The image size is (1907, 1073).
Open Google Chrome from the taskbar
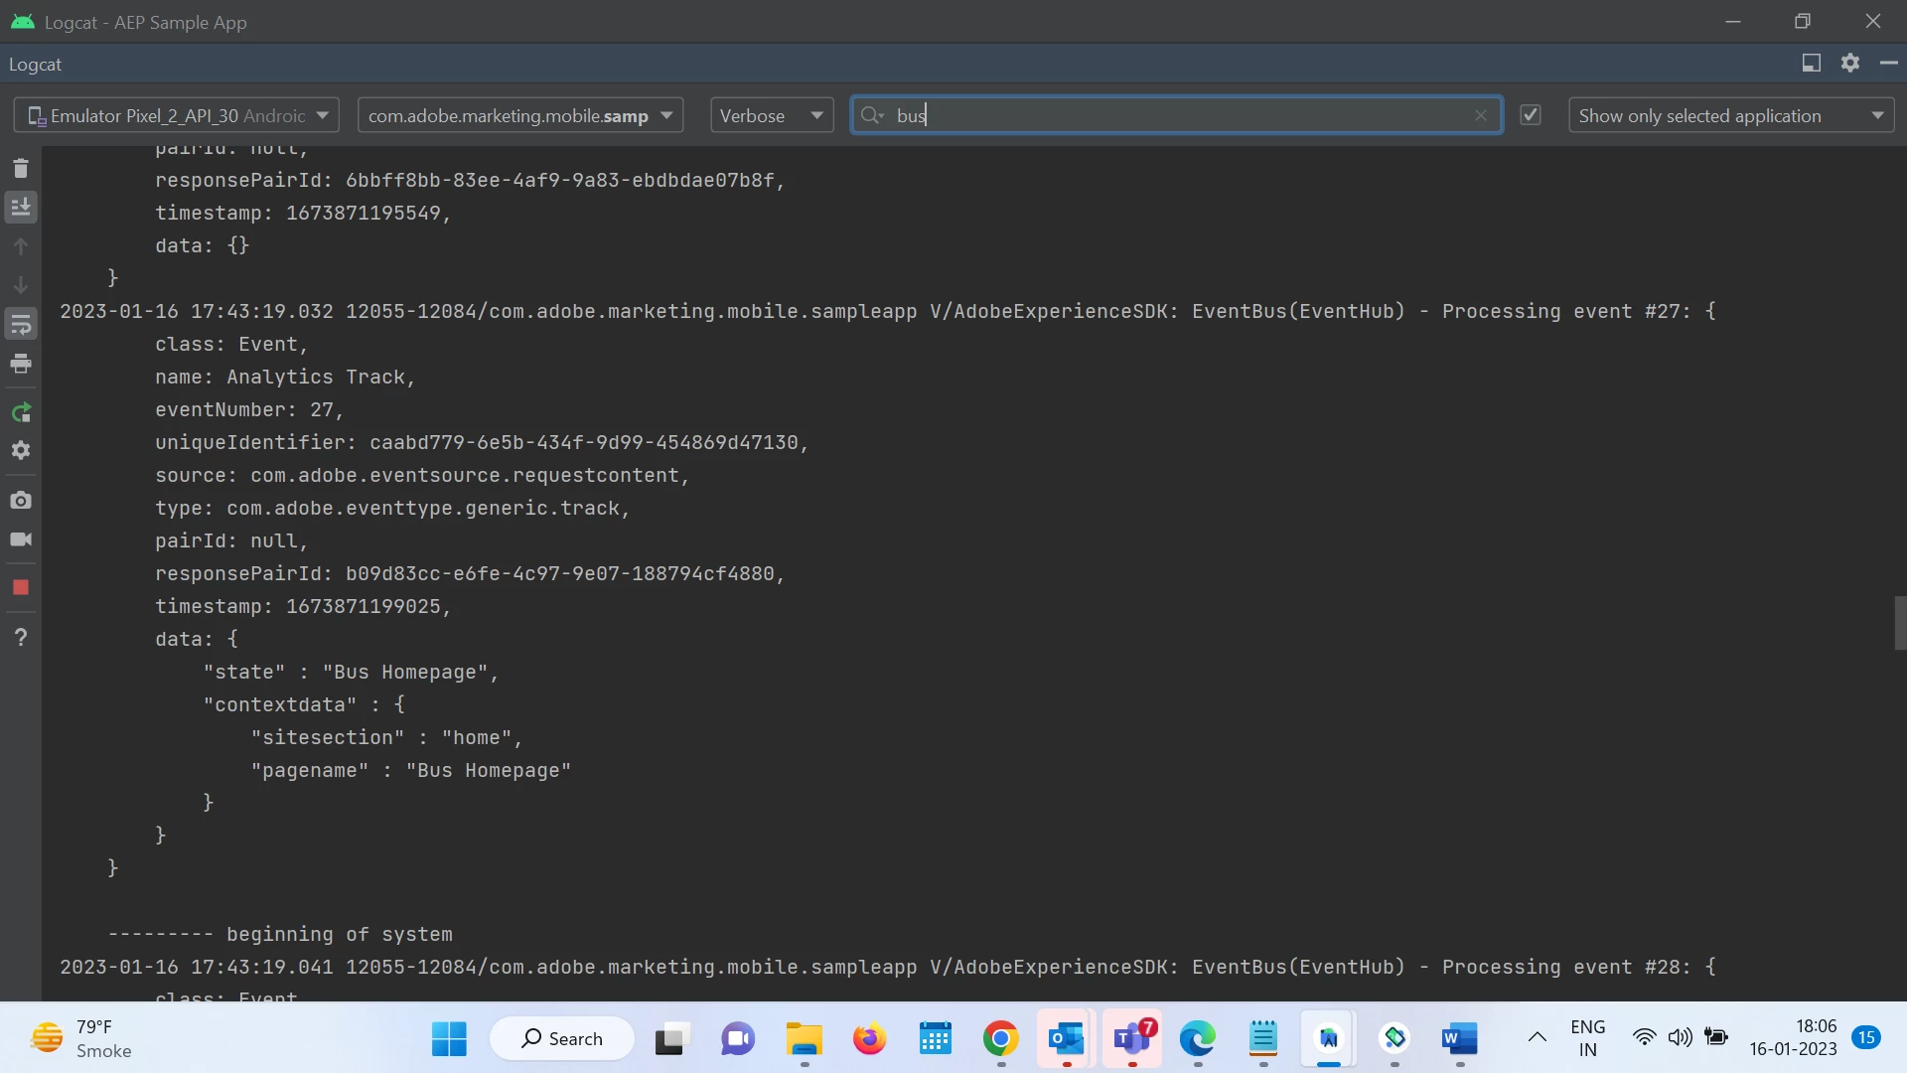click(x=1000, y=1039)
